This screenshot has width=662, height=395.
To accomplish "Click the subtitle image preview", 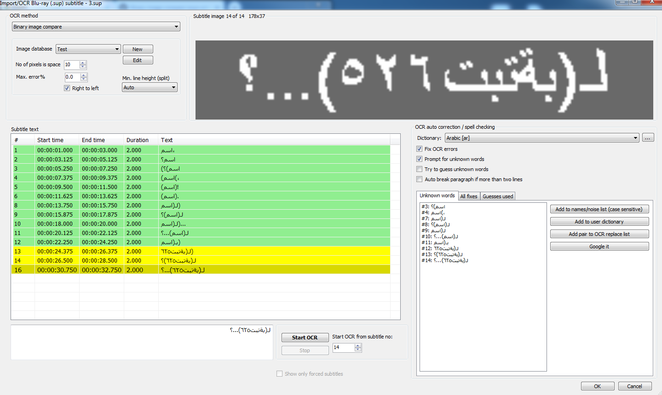I will 424,80.
